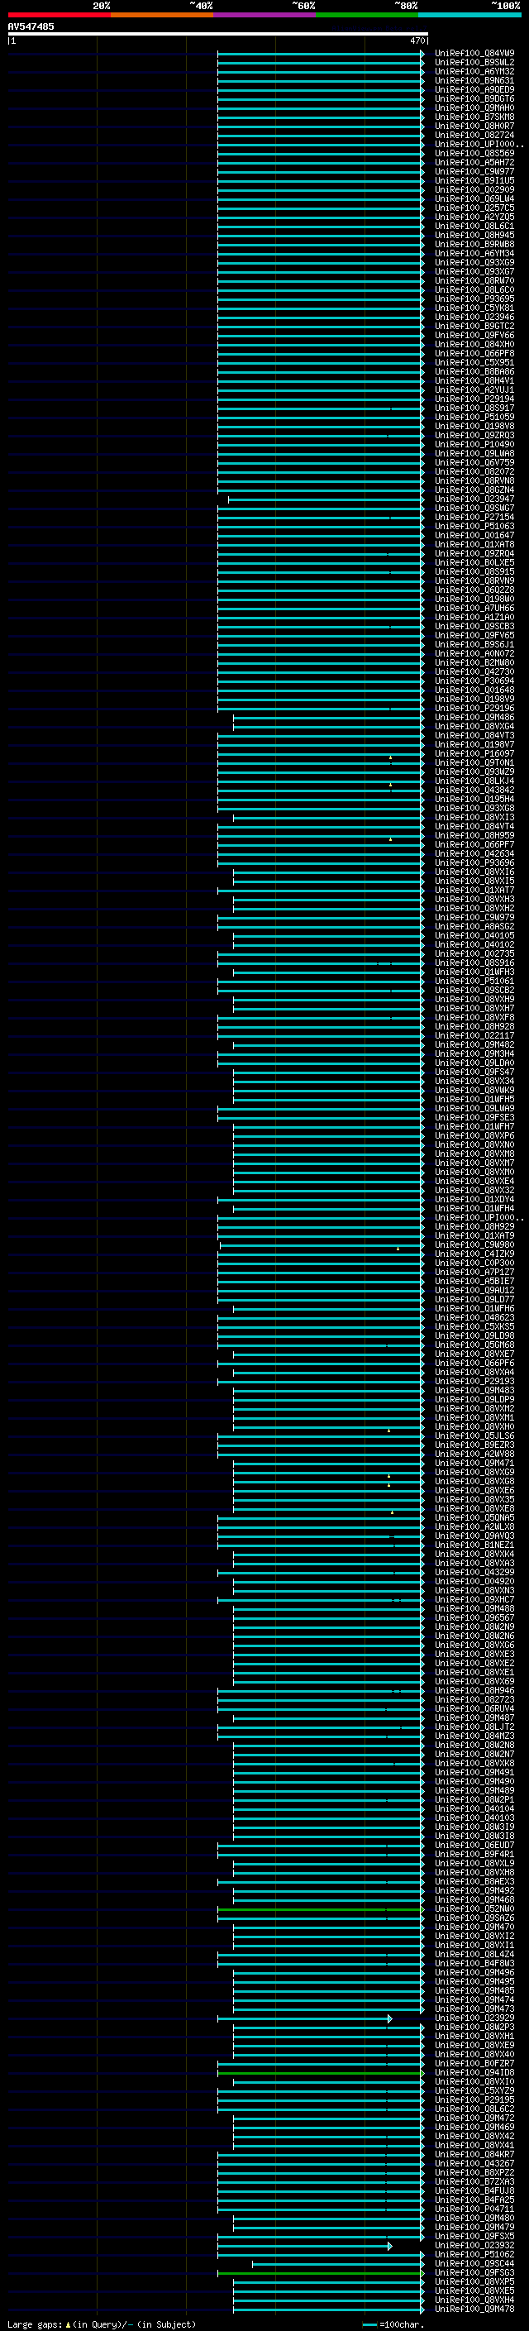529x2331 pixels.
Task: Open hit UniRef100_Q69LW4
Action: click(x=474, y=199)
